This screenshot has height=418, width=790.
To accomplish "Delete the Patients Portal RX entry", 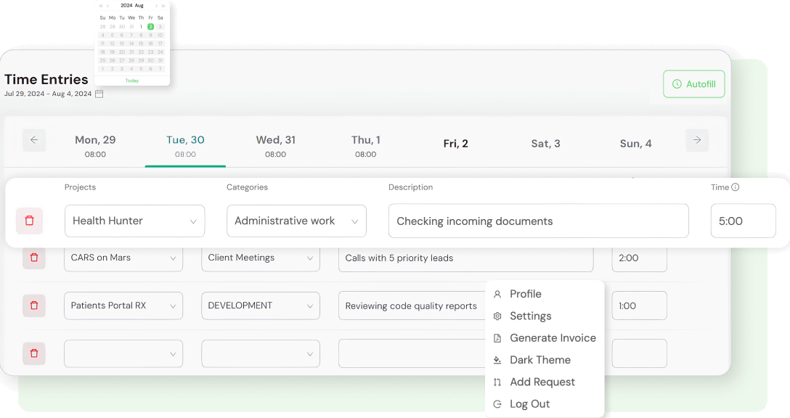I will coord(34,306).
